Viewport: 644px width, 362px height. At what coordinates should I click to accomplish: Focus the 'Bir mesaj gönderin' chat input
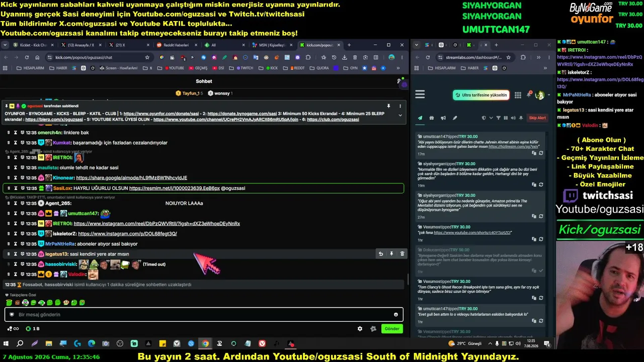tap(204, 315)
